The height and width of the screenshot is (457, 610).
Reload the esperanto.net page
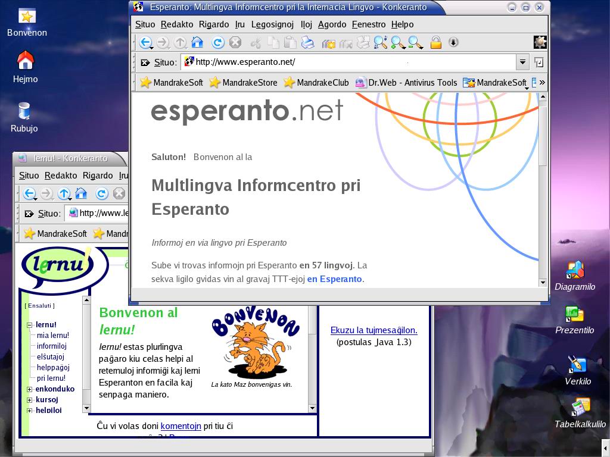click(218, 42)
